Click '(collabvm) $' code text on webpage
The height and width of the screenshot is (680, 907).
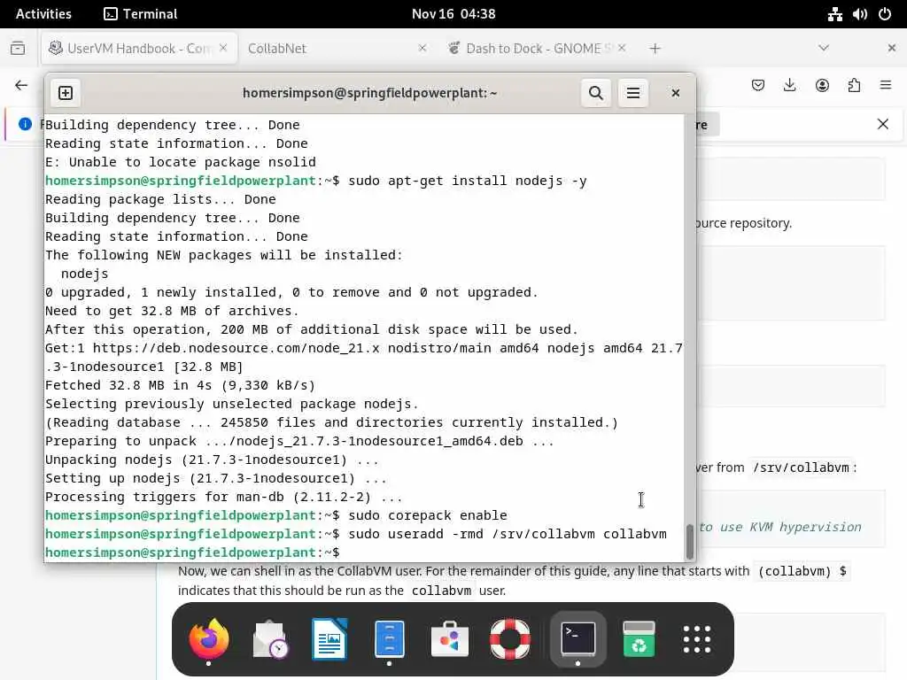[802, 571]
